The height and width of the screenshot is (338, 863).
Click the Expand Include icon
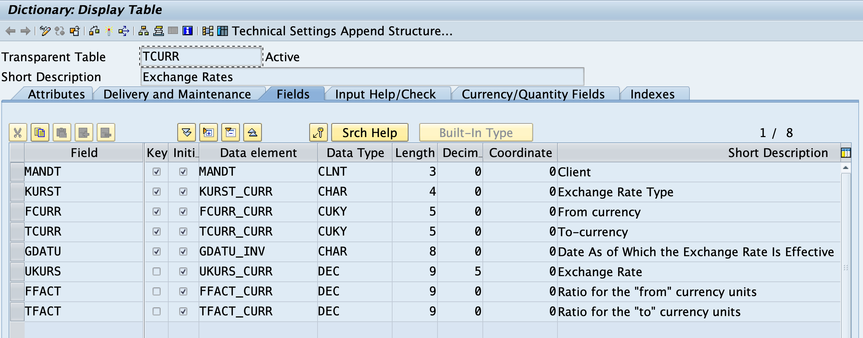coord(208,132)
